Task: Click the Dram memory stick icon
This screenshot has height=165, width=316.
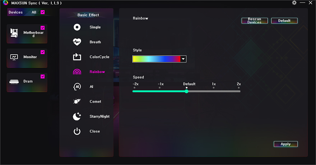Action: pyautogui.click(x=14, y=82)
